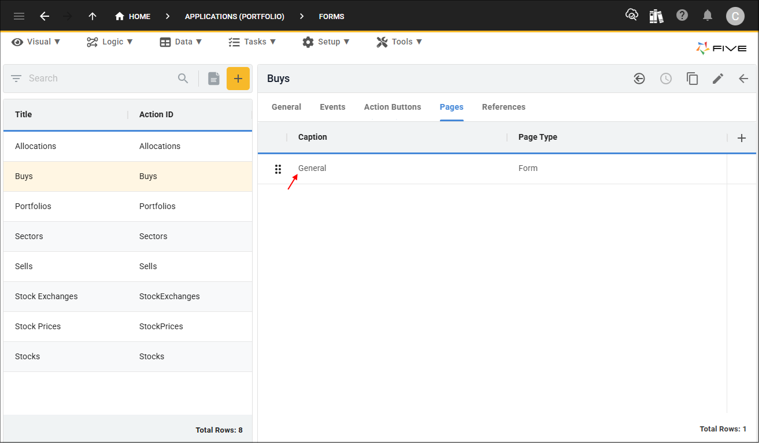Click the Page Type column header

coord(538,137)
